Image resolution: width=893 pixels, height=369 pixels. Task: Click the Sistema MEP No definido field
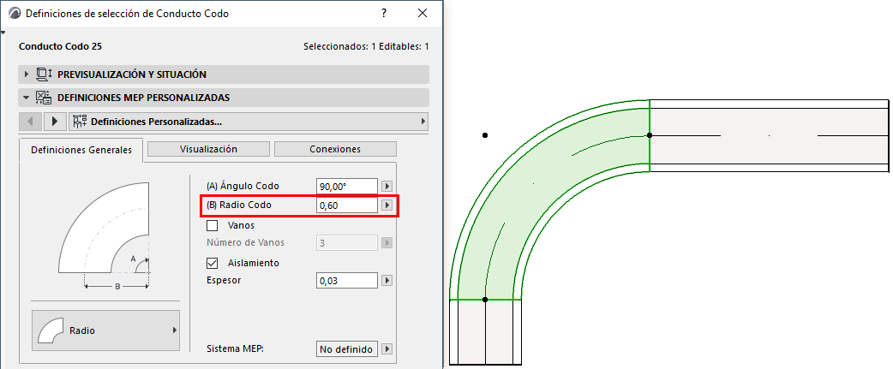point(347,349)
